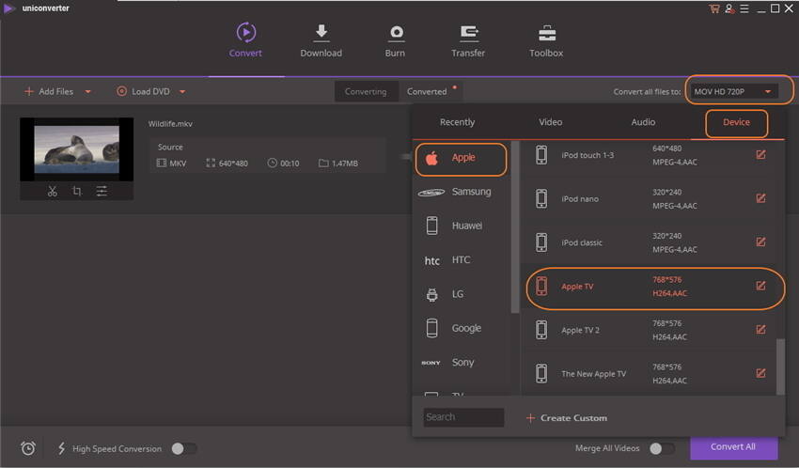Click the plus icon beside Create Custom
799x468 pixels.
point(530,418)
